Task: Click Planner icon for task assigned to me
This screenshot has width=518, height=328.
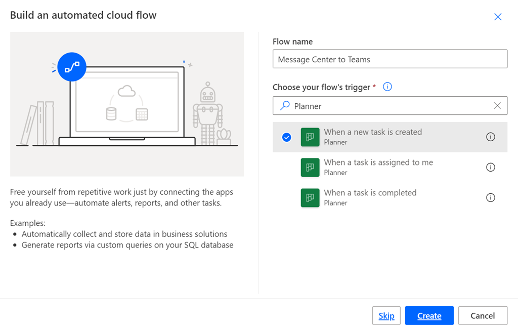Action: 310,168
